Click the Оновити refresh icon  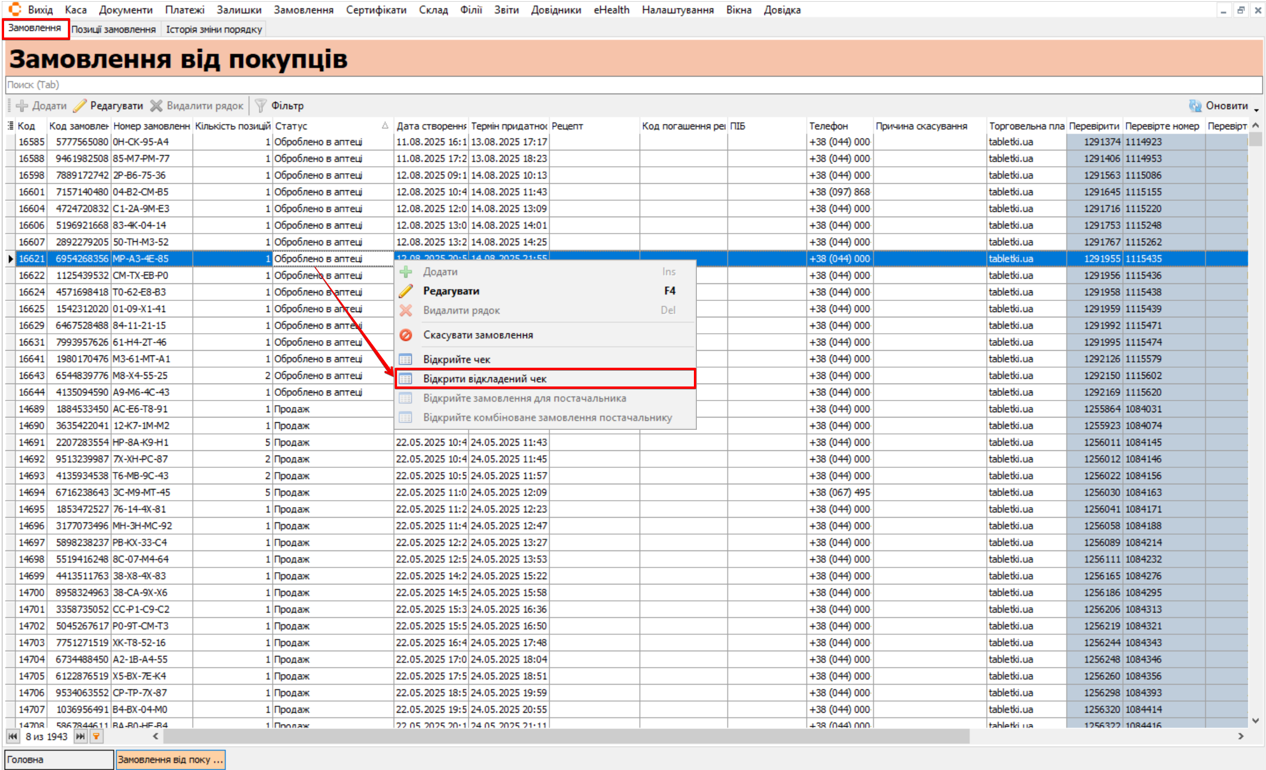coord(1195,105)
